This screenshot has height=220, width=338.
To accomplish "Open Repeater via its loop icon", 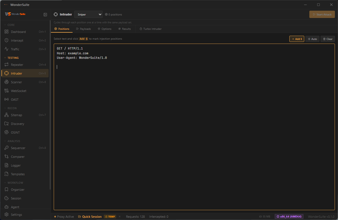I will click(x=6, y=65).
